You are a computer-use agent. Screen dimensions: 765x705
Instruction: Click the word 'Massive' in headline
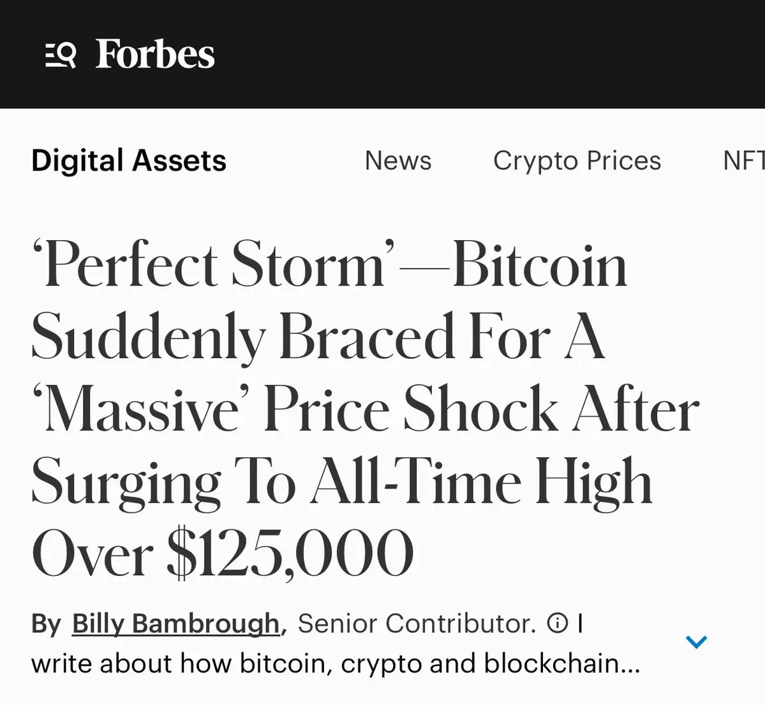(142, 410)
